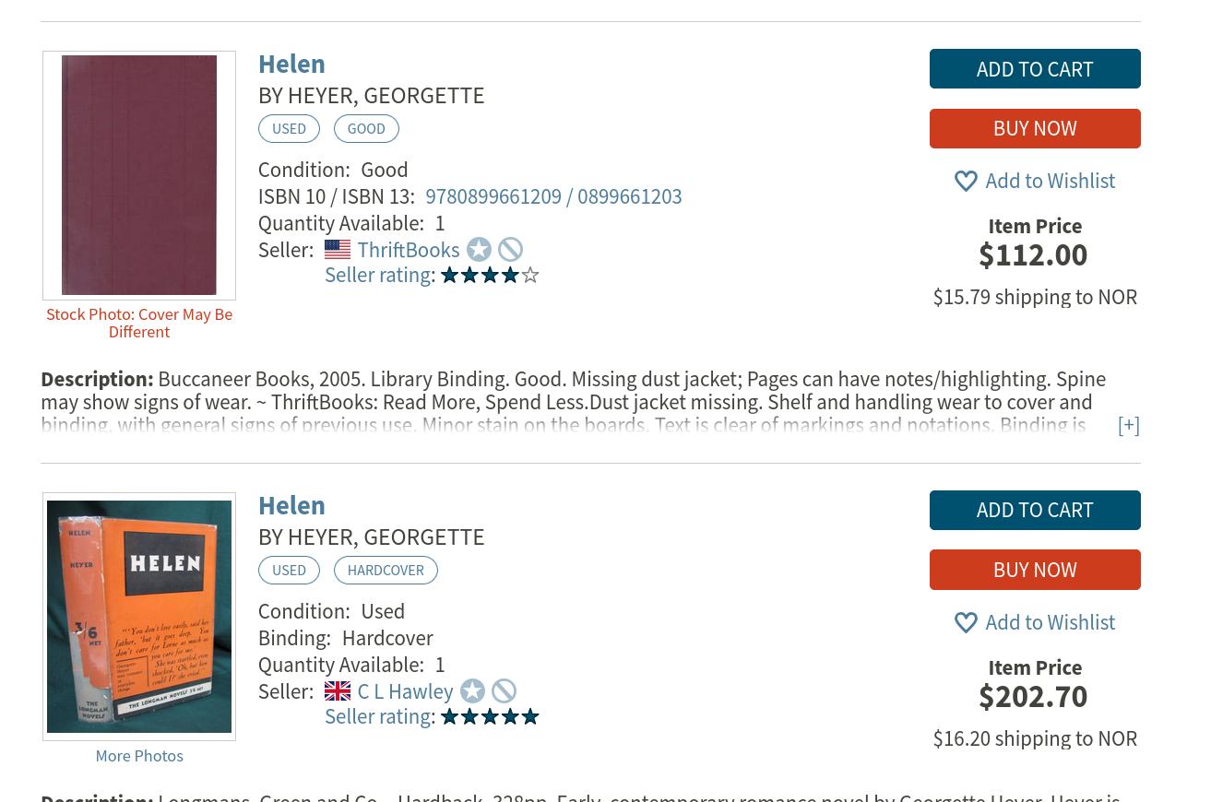
Task: Click the maroon stock photo cover thumbnail
Action: pos(139,175)
